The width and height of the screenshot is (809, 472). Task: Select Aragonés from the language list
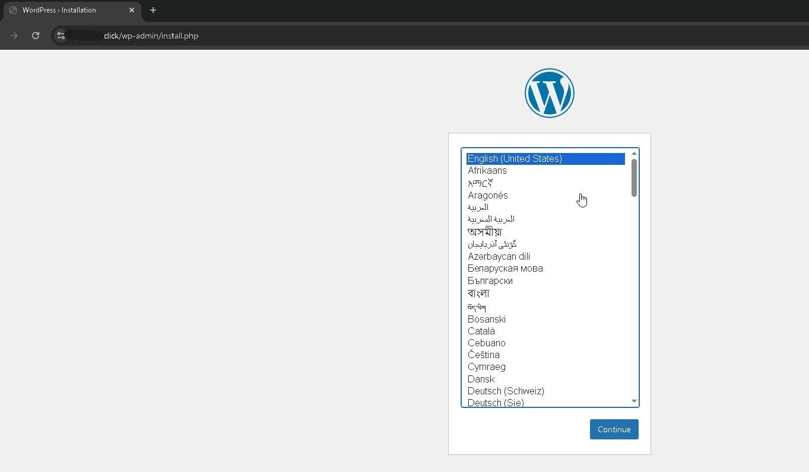click(545, 195)
